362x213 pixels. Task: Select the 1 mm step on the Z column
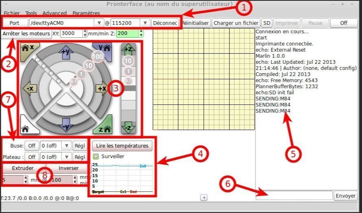click(129, 71)
